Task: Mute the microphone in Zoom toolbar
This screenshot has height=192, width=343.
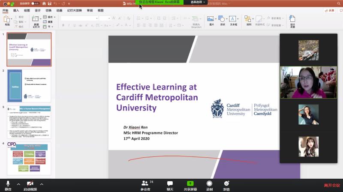Action: point(8,186)
